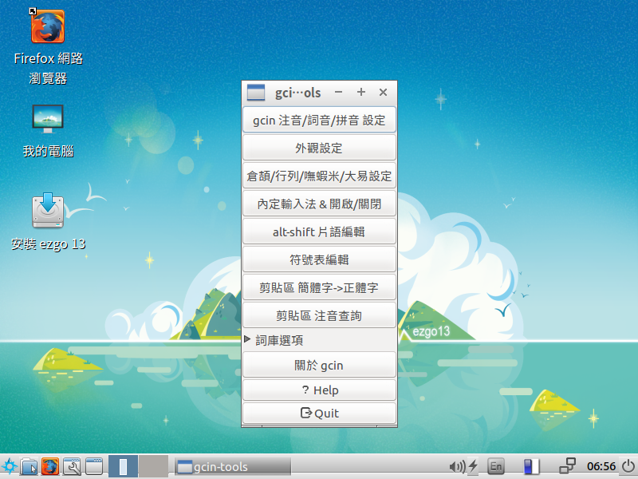Click the 06:56 clock in the taskbar
Image resolution: width=638 pixels, height=479 pixels.
[601, 466]
